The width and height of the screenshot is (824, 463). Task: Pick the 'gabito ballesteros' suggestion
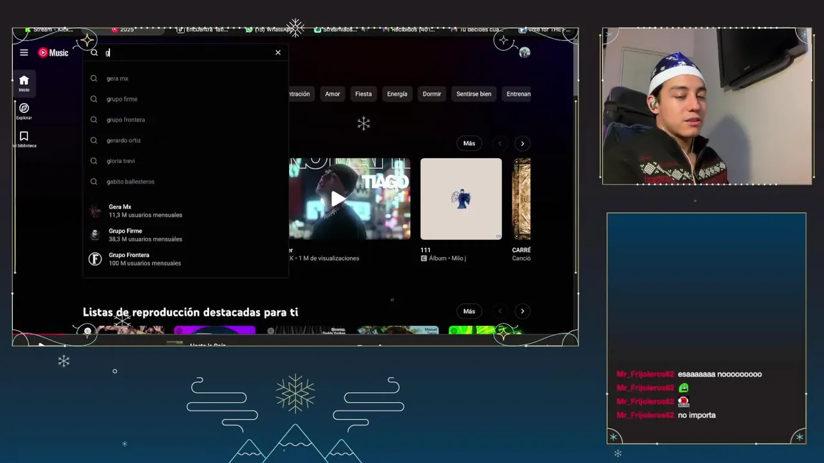click(185, 181)
